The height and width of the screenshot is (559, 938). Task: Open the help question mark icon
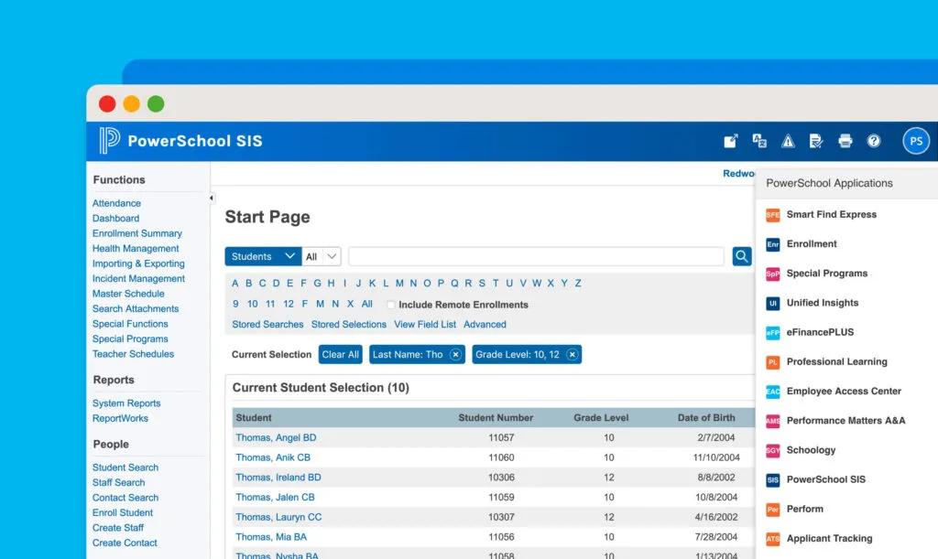[874, 141]
